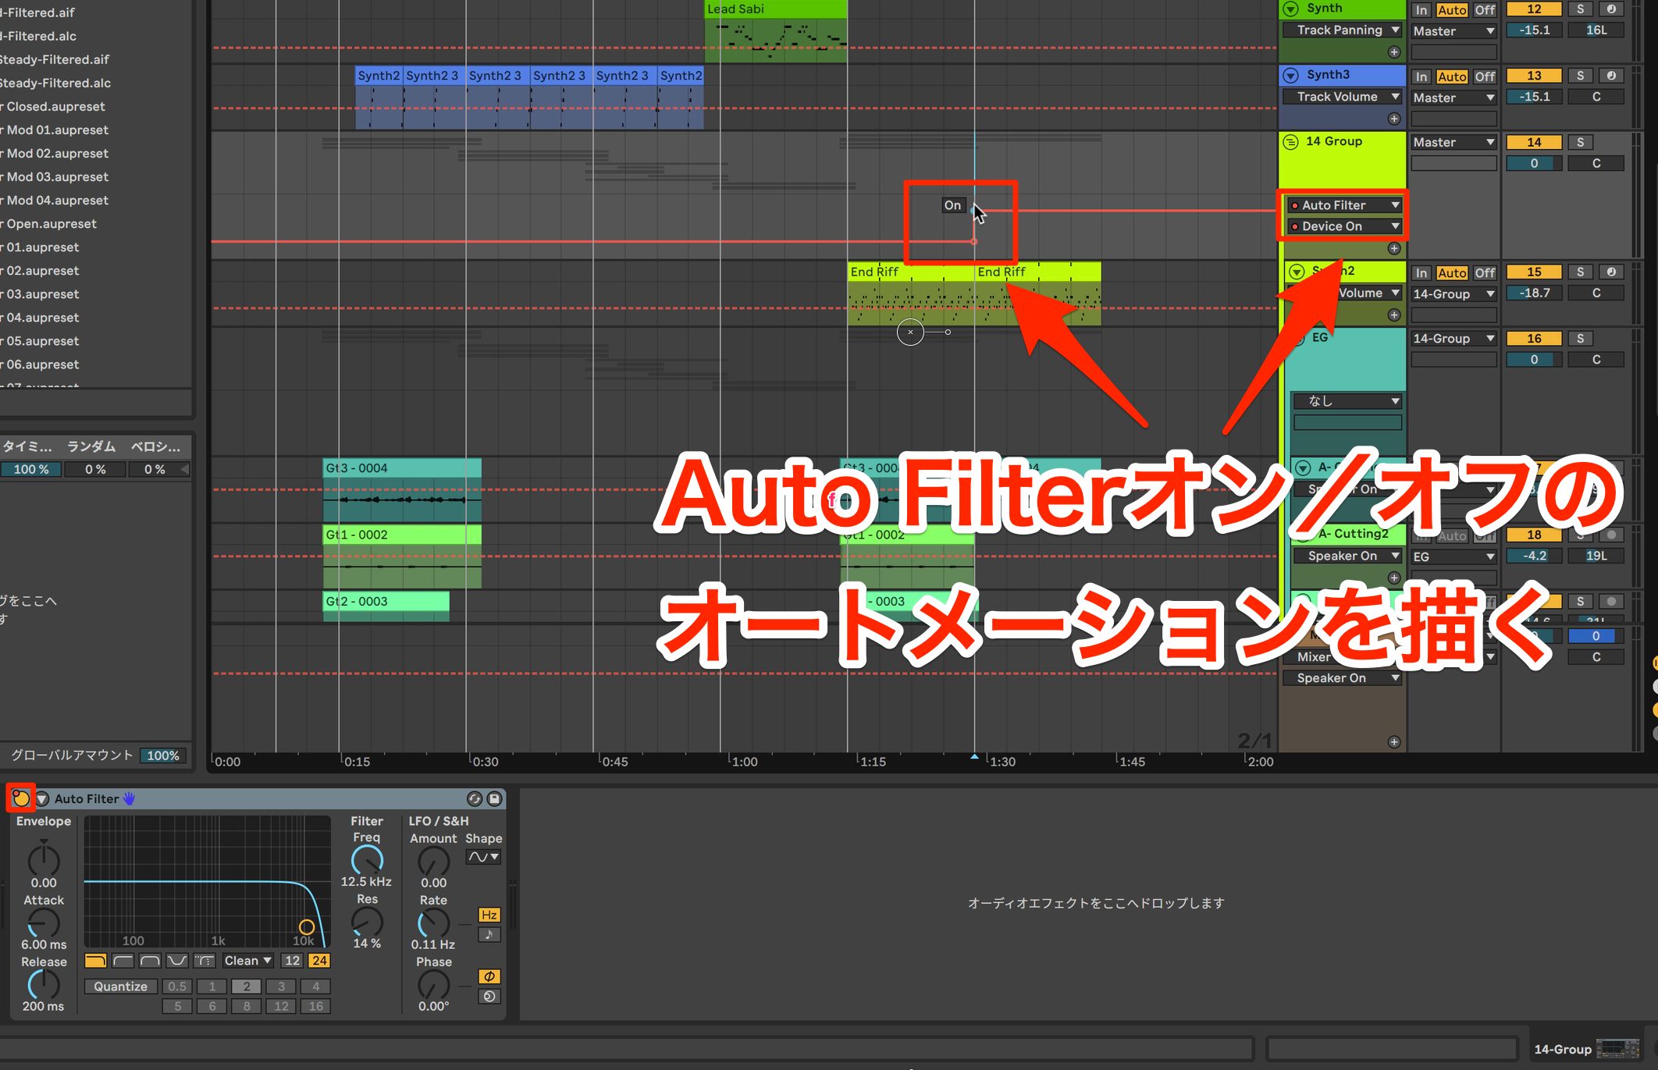Click the global groove amount 100% field
This screenshot has width=1658, height=1070.
(162, 755)
